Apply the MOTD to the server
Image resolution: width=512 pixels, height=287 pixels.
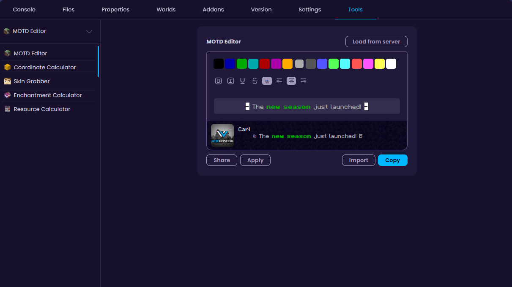[255, 160]
